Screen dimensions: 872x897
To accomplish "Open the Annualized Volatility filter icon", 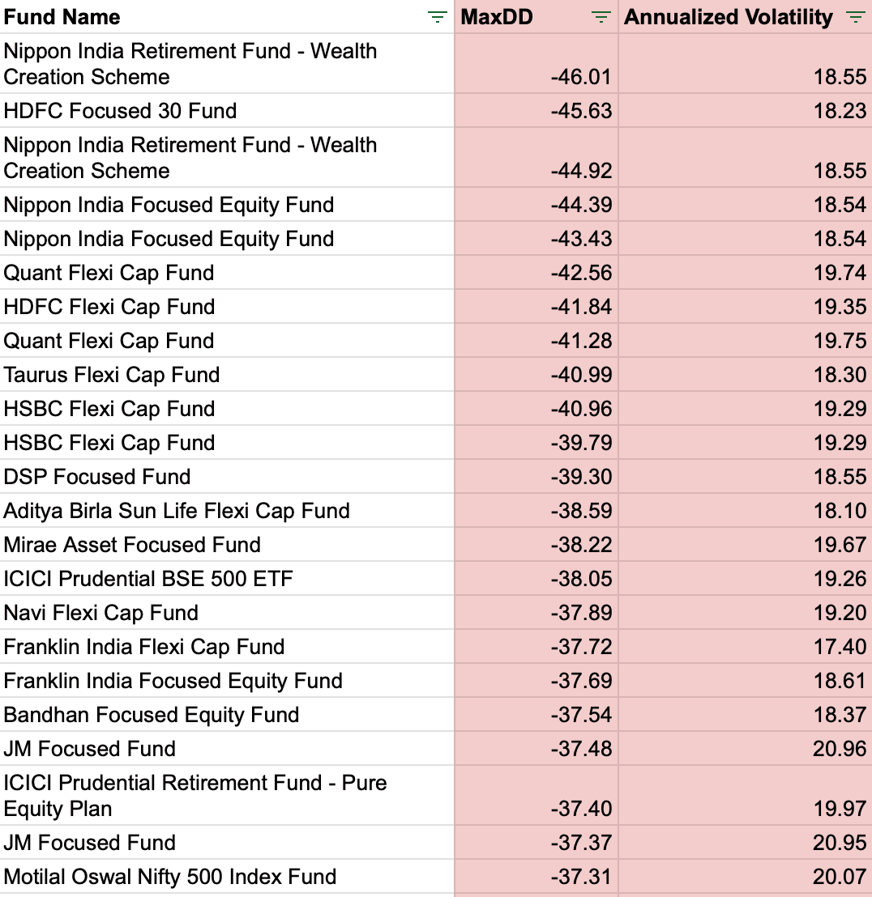I will pyautogui.click(x=855, y=17).
